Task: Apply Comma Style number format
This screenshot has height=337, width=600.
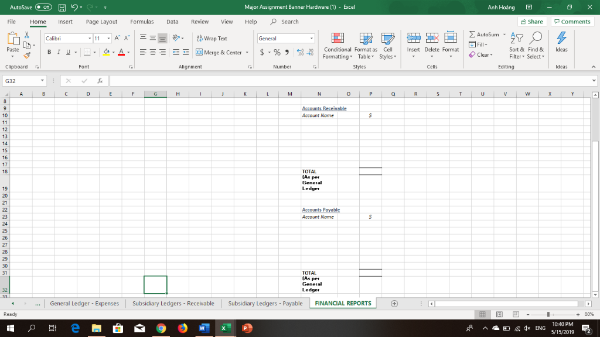Action: [x=287, y=52]
